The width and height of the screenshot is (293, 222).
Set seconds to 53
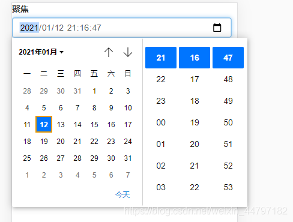pos(228,187)
